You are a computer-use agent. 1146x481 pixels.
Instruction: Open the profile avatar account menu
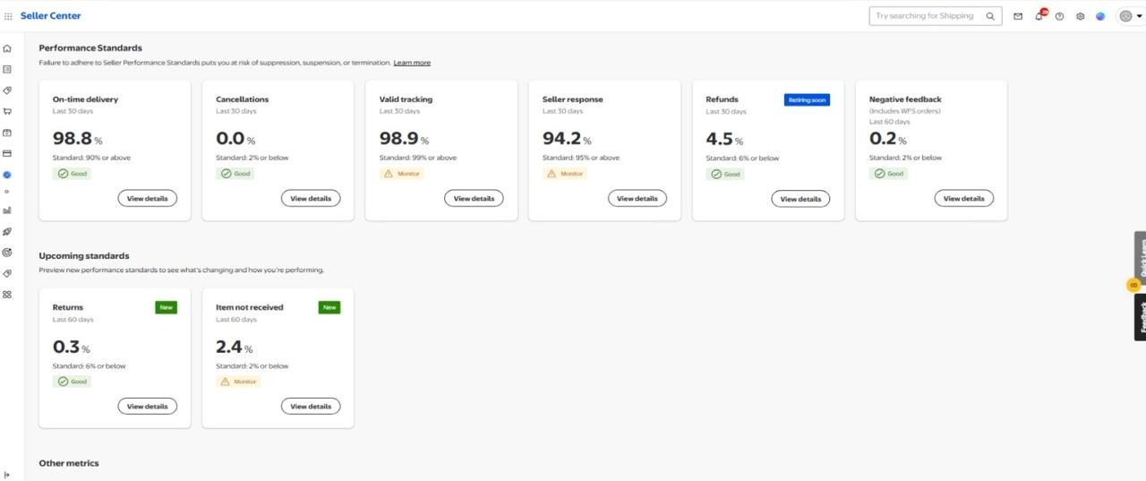(1130, 16)
